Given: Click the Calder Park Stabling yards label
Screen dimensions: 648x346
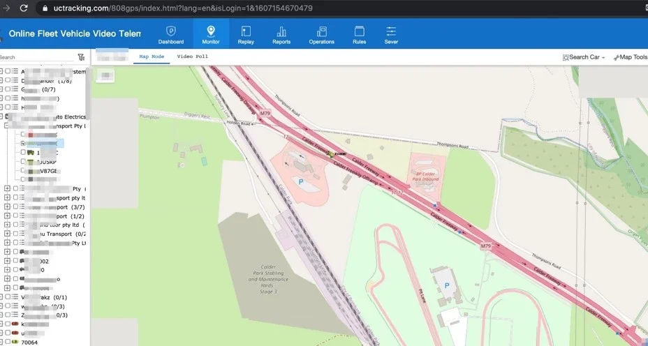Looking at the screenshot, I should tap(268, 279).
